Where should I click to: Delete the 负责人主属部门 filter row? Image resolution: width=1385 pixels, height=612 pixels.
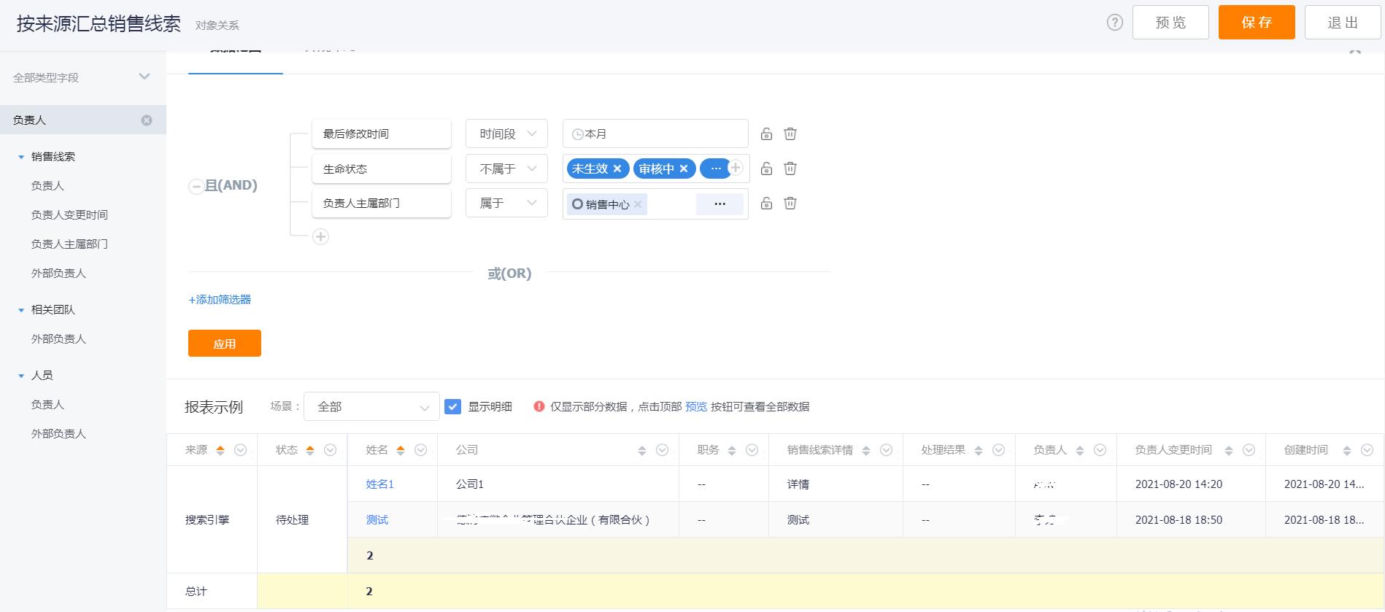pyautogui.click(x=790, y=204)
